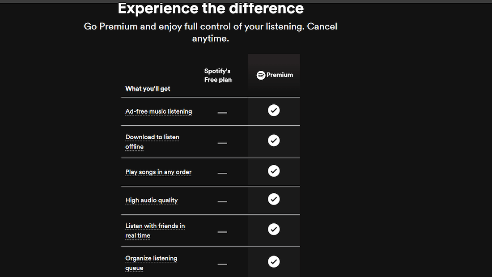Screen dimensions: 492x277
Task: Click the Premium checkmark for Listen with friends
Action: (x=274, y=229)
